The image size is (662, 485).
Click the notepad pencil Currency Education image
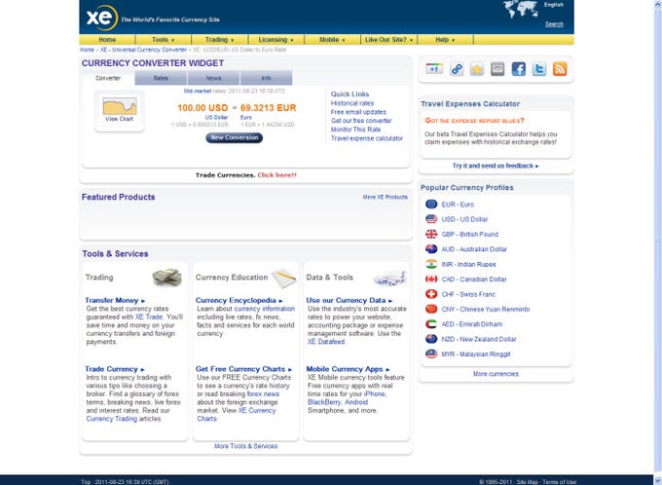283,278
